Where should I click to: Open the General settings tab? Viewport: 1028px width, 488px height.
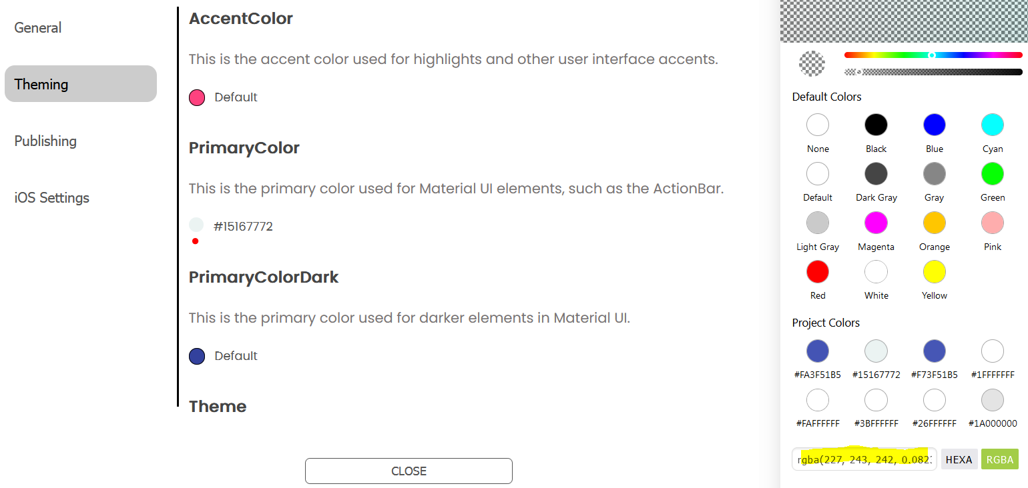[x=38, y=28]
